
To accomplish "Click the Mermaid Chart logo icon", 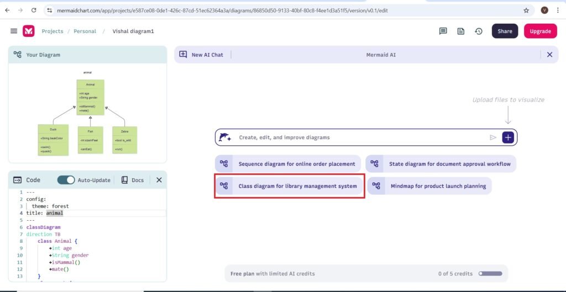I will [29, 31].
